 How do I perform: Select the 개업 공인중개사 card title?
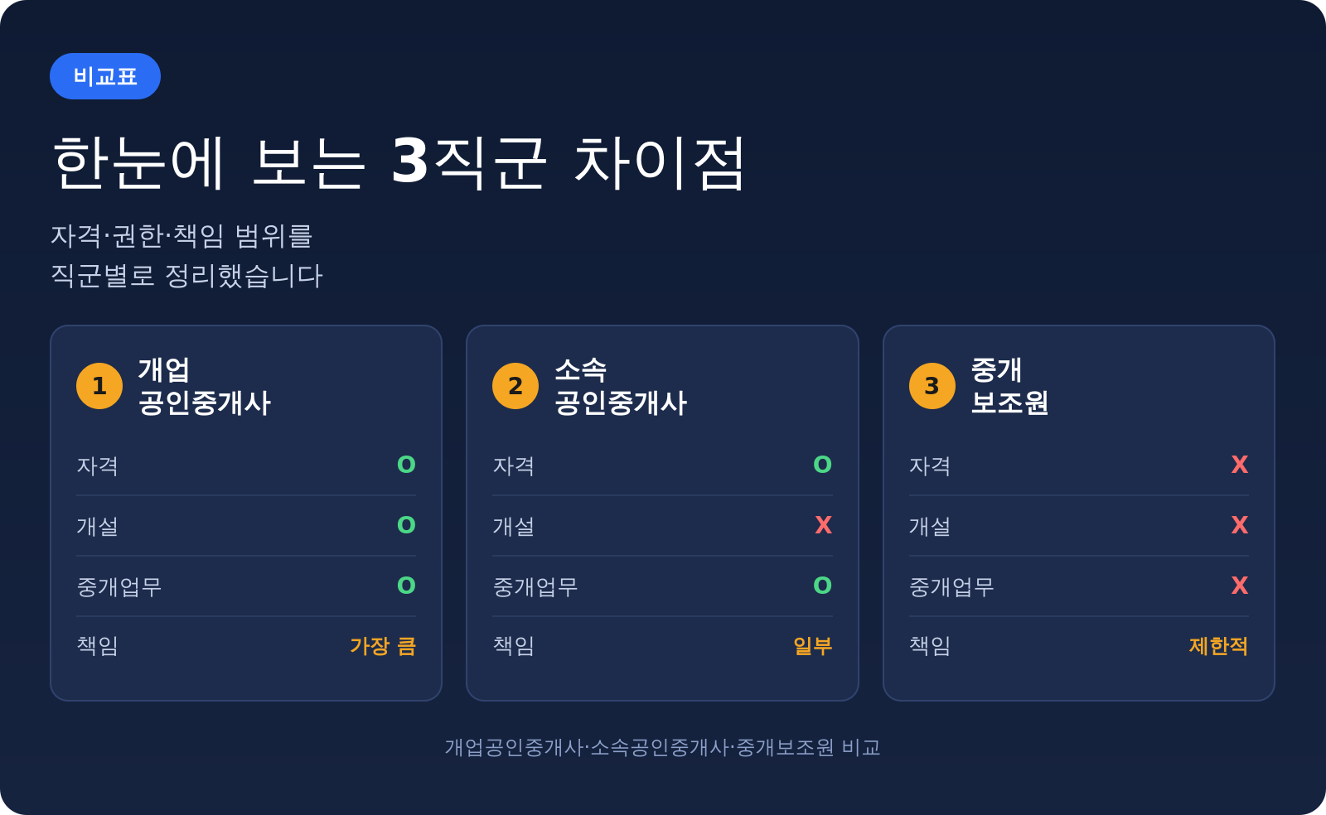[x=204, y=386]
